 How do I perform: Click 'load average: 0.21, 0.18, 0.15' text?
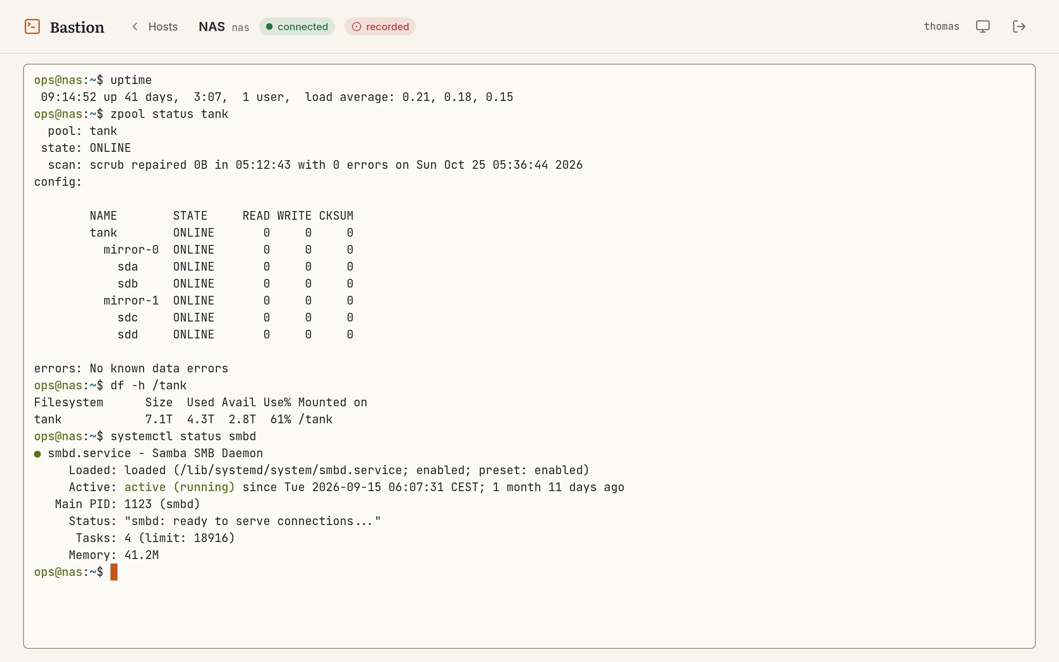pos(409,97)
